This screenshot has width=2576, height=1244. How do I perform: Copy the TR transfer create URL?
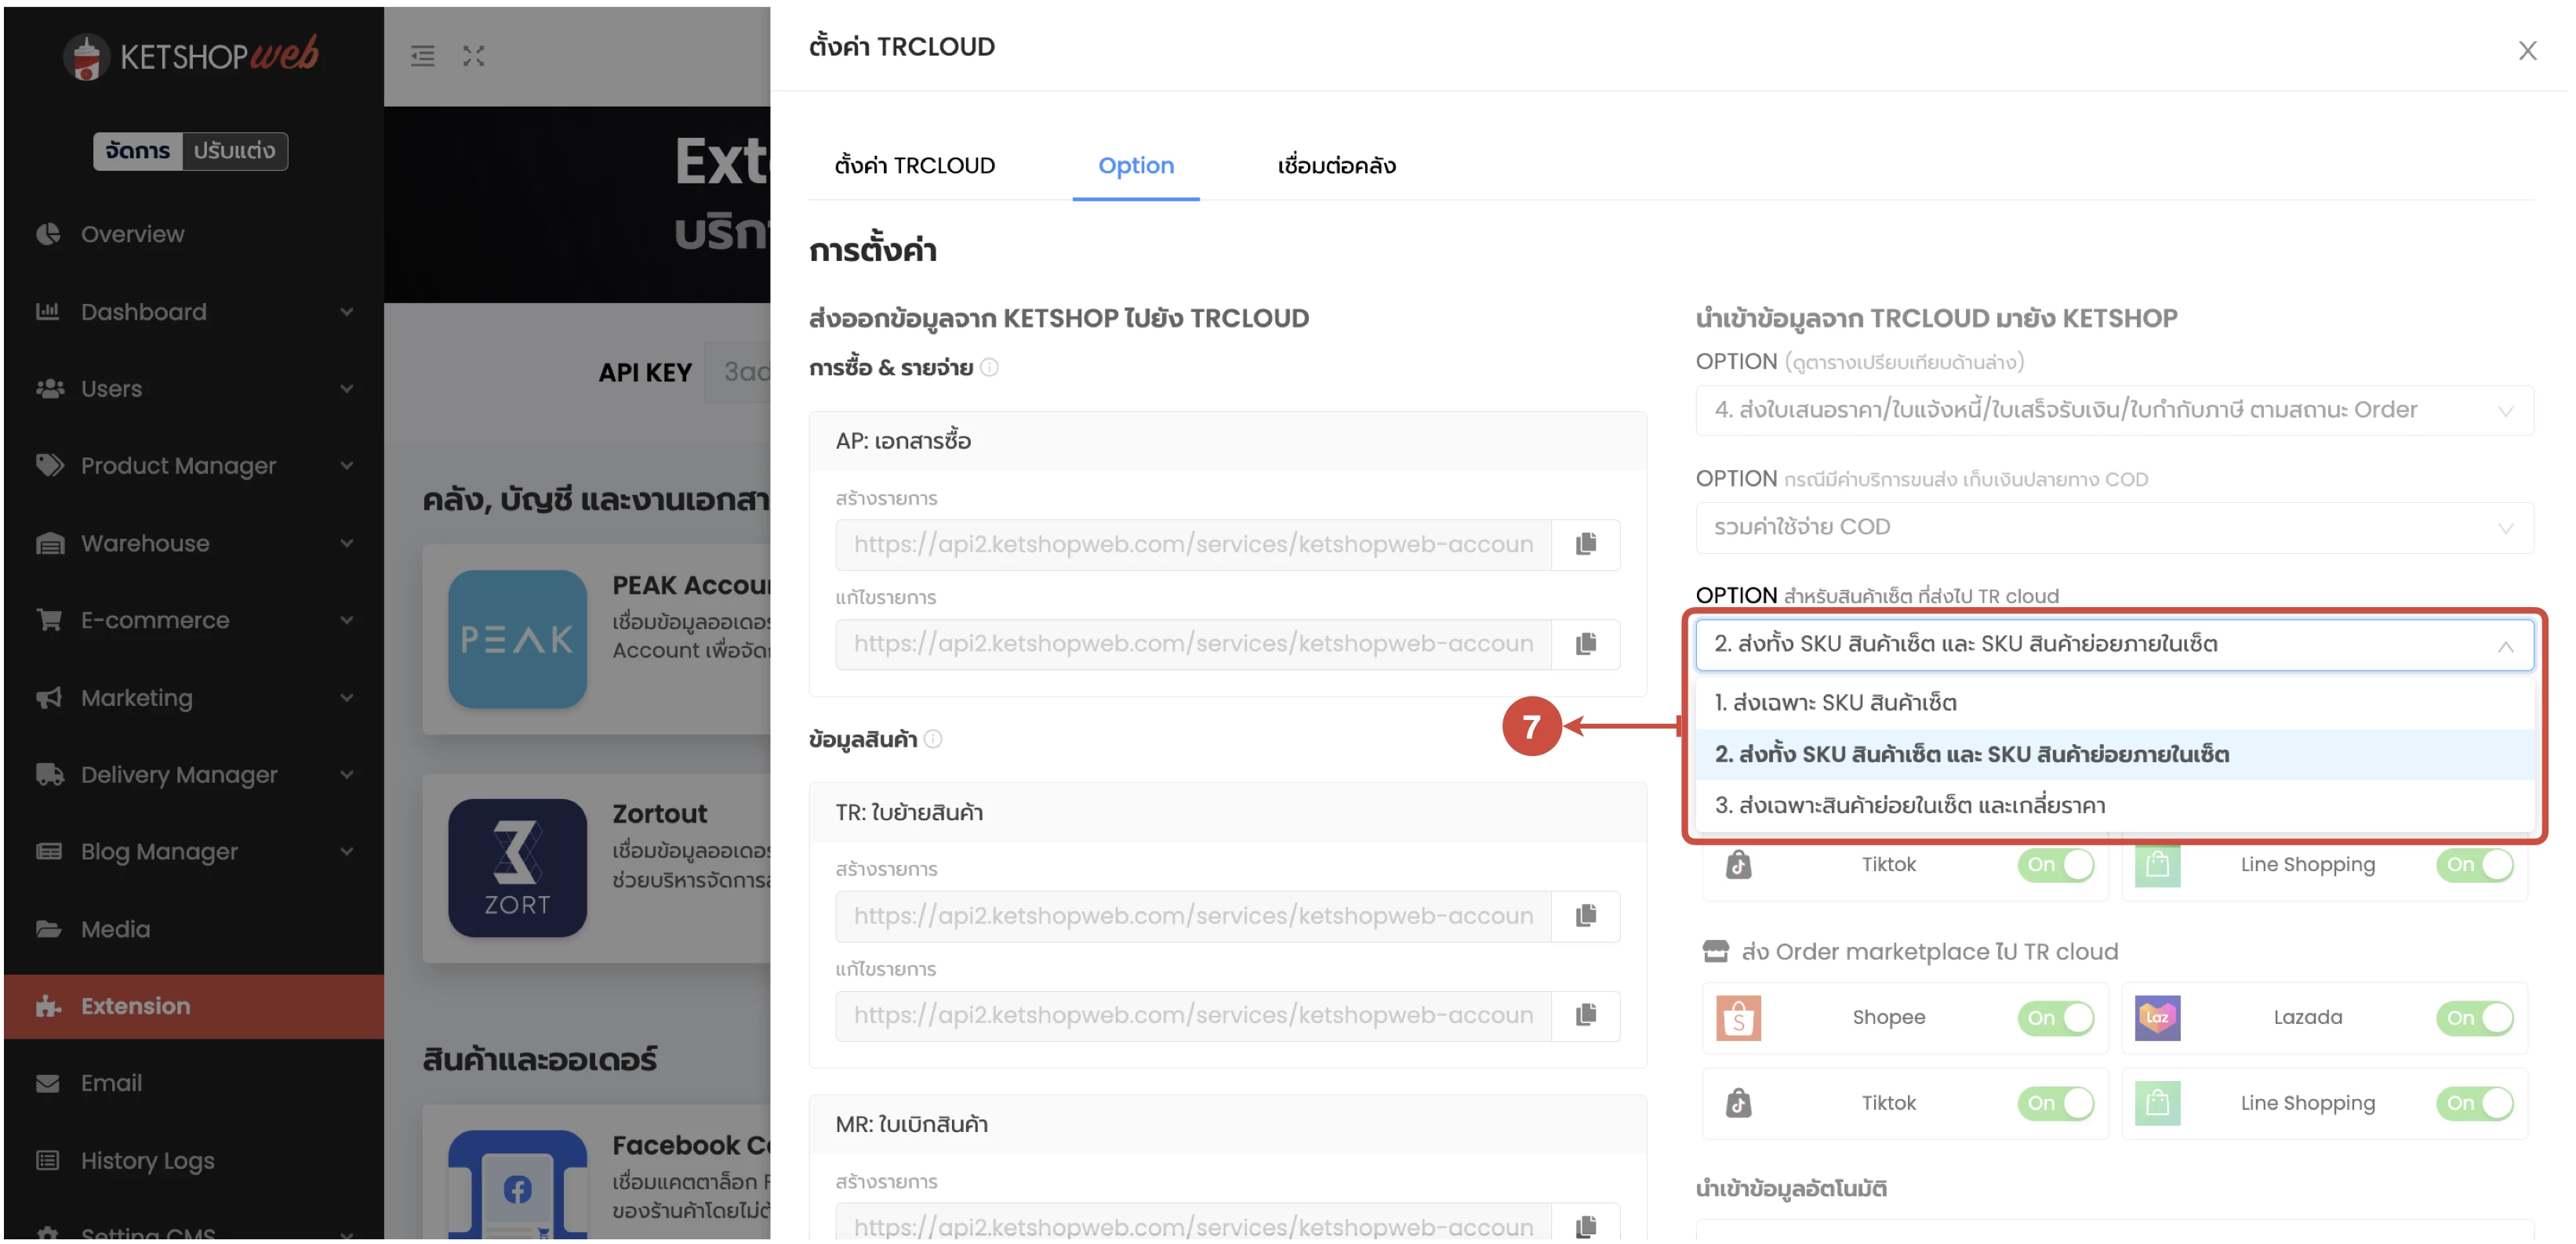pos(1585,917)
